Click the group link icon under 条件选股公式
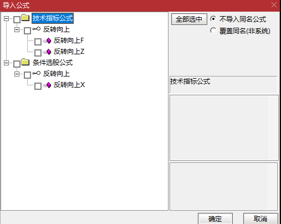This screenshot has width=281, height=224. coord(36,73)
